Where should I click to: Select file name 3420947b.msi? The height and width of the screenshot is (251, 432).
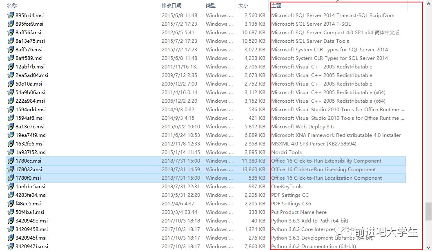pyautogui.click(x=32, y=246)
